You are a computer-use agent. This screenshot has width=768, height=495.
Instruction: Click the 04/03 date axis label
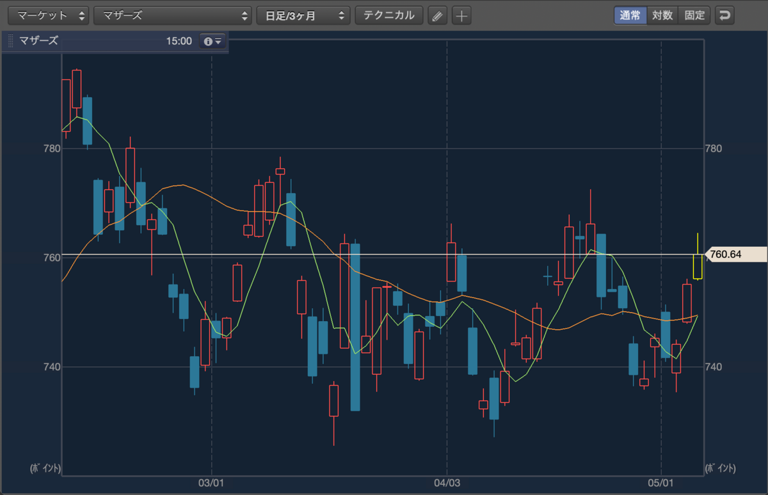(x=447, y=484)
